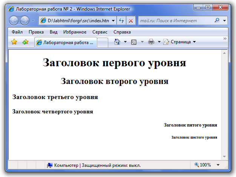Open the Справка menu

coord(122,32)
